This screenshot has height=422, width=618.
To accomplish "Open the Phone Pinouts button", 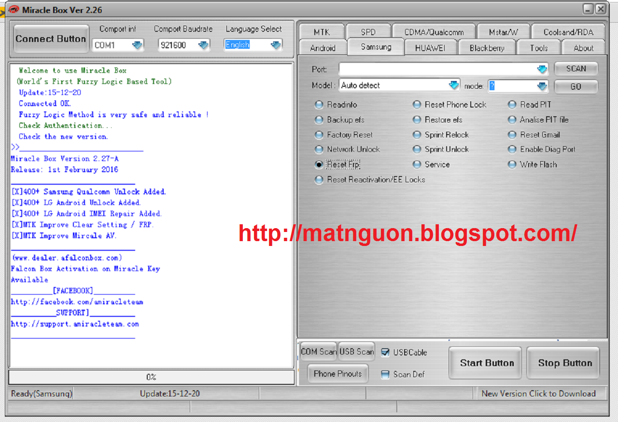I will [337, 373].
